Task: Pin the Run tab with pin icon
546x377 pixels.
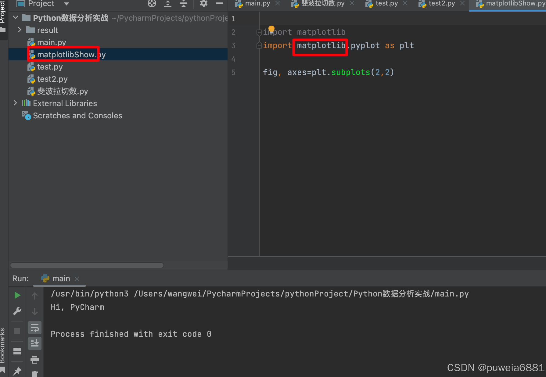Action: (17, 371)
